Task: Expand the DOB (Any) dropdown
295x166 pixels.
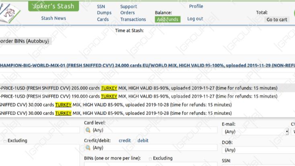Action: [x=258, y=150]
